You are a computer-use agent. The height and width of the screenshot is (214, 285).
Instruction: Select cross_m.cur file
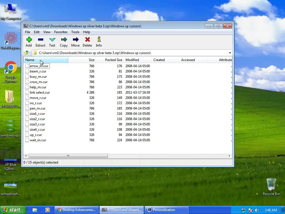tap(38, 82)
